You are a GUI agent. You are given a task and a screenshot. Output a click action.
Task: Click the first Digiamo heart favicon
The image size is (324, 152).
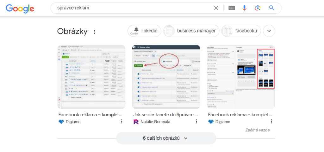coord(61,122)
